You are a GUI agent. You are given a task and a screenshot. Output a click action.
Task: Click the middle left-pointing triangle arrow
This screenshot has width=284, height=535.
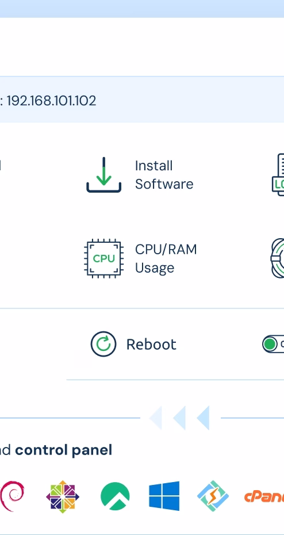(x=179, y=418)
